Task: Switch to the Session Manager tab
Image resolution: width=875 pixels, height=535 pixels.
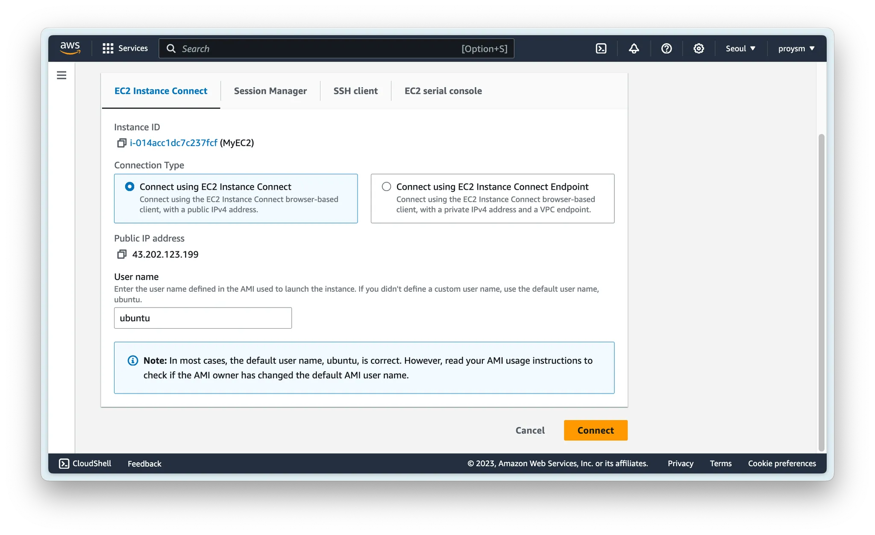Action: point(270,91)
